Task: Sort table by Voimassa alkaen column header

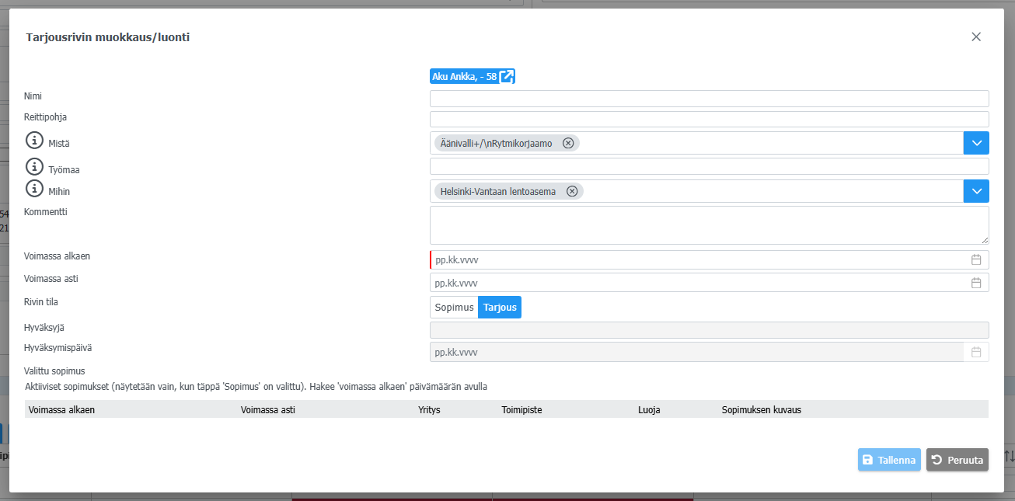Action: pyautogui.click(x=61, y=409)
